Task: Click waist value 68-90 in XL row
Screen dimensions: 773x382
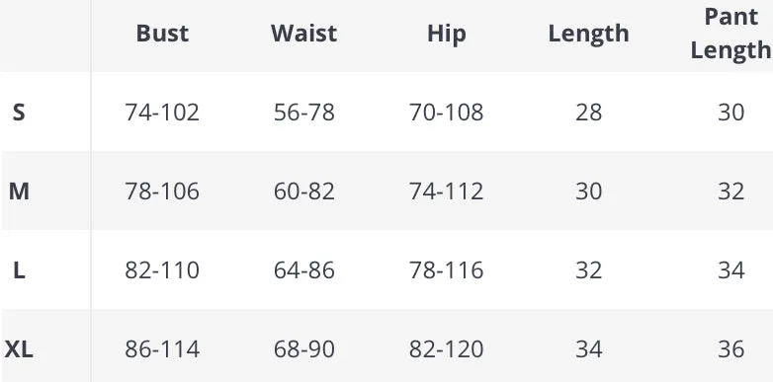Action: click(x=304, y=349)
